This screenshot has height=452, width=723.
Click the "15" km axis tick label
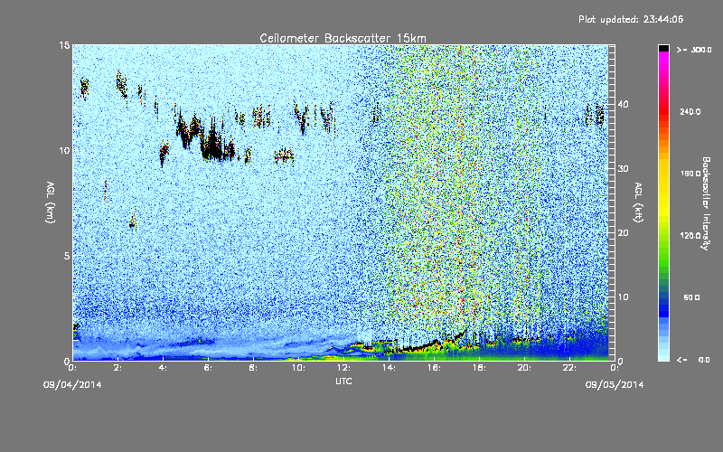tap(64, 45)
